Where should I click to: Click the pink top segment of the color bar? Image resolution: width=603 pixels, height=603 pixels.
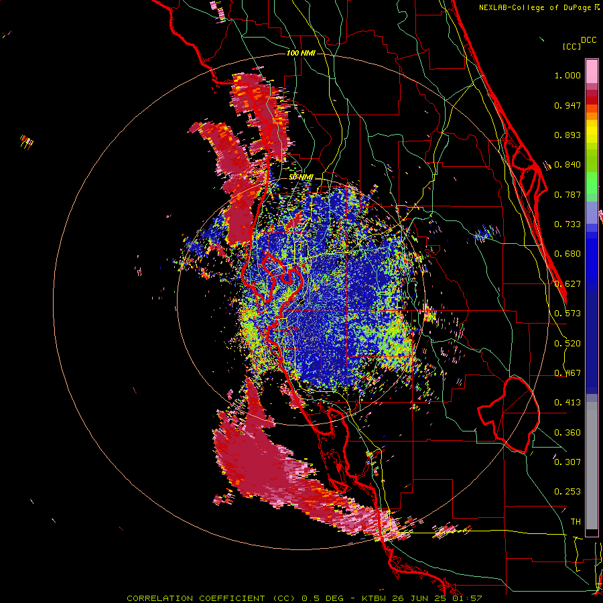[592, 72]
